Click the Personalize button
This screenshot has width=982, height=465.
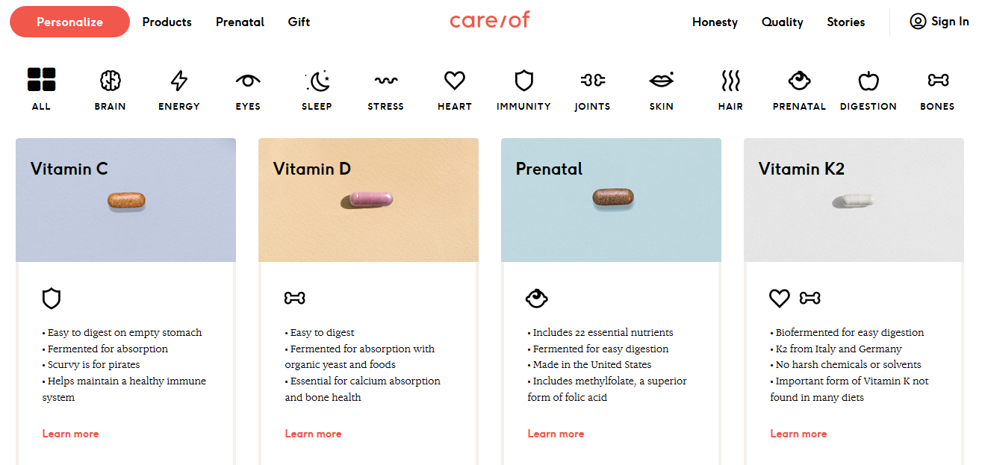69,22
